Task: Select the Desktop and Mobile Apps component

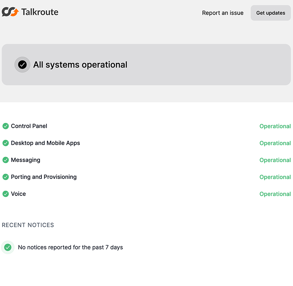Action: pos(45,143)
